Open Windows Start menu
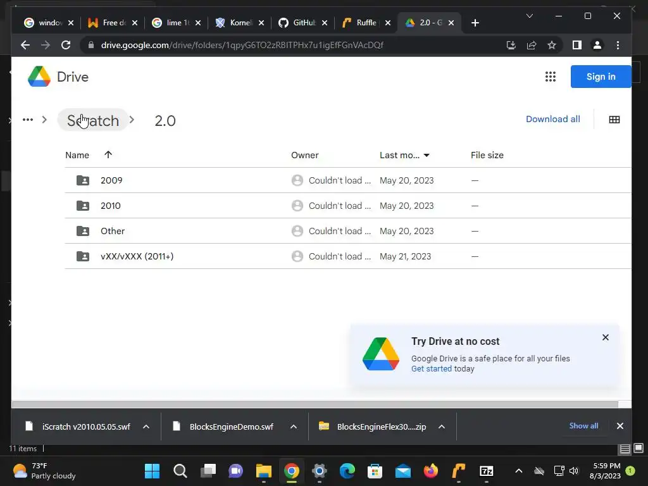The height and width of the screenshot is (486, 648). pyautogui.click(x=152, y=471)
